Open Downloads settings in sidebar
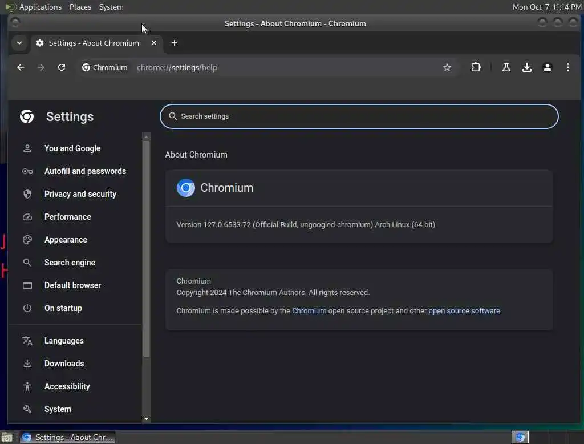This screenshot has height=444, width=584. [64, 364]
